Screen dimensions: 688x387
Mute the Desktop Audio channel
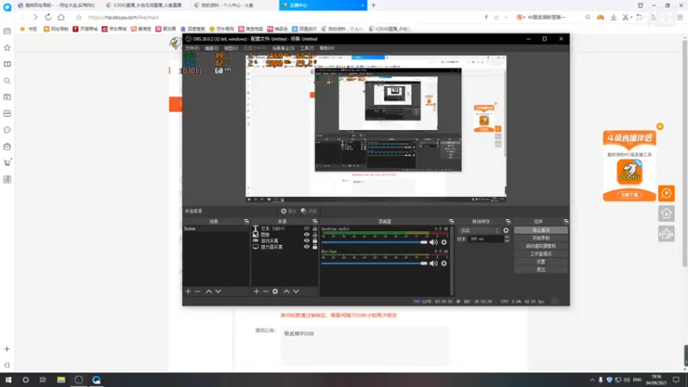433,243
